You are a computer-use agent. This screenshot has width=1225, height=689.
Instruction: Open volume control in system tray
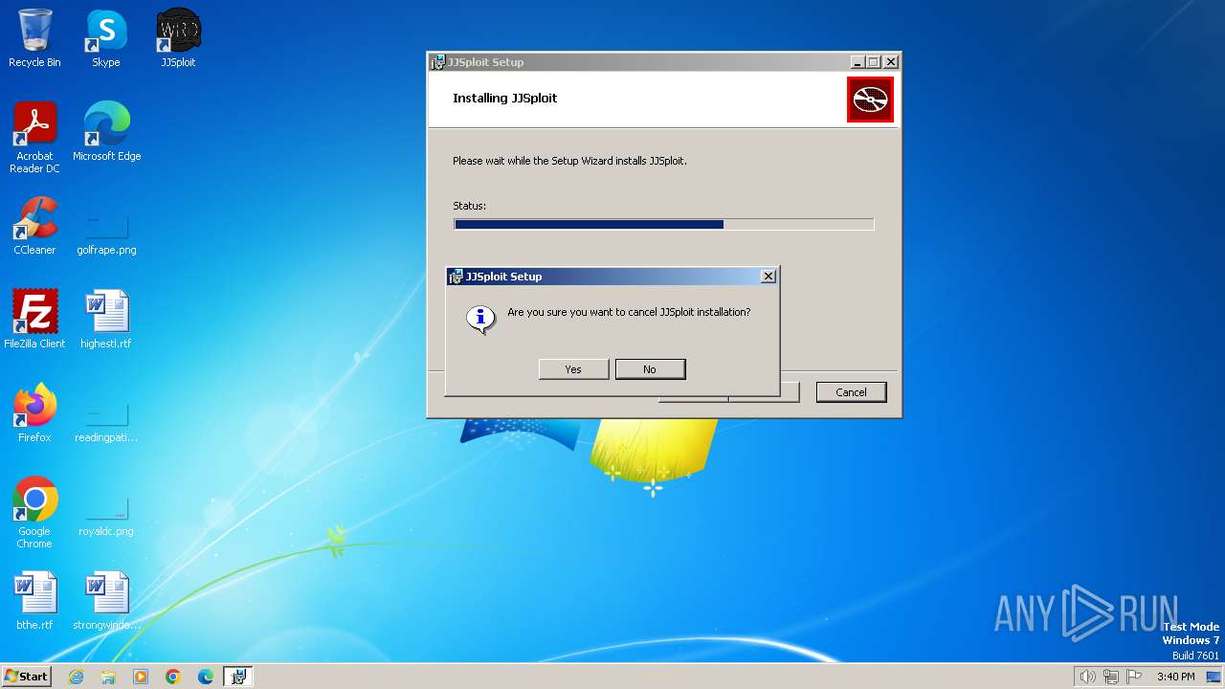pos(1087,677)
